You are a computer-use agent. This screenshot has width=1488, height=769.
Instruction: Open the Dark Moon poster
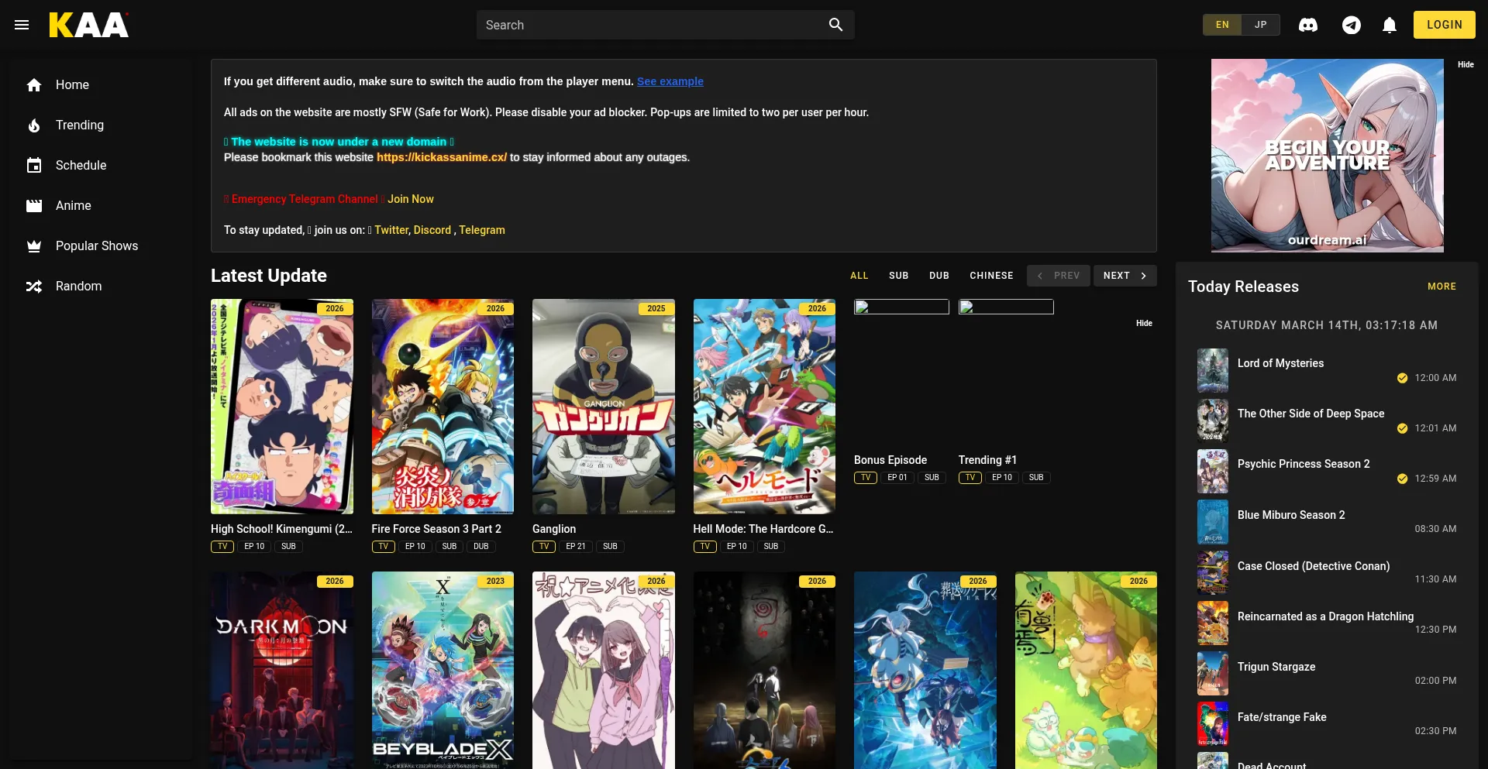coord(282,671)
